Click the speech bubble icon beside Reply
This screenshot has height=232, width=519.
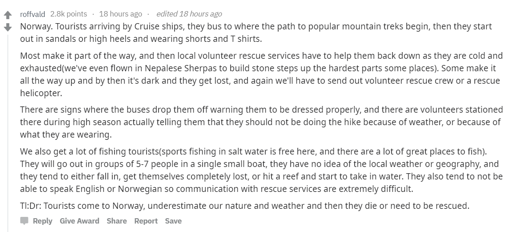click(24, 221)
